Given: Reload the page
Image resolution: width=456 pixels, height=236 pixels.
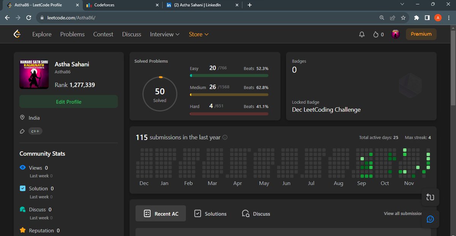Looking at the screenshot, I should point(29,17).
